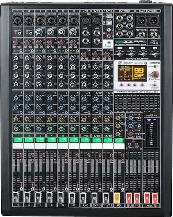The height and width of the screenshot is (217, 173).
Task: Click the AUX 2 output jack
Action: [x=130, y=18]
